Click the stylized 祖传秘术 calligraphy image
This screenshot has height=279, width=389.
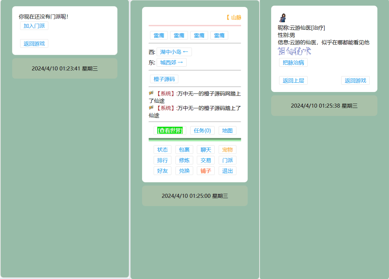point(294,51)
